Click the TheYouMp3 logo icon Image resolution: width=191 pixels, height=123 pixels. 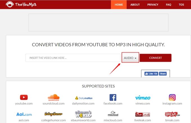point(10,4)
